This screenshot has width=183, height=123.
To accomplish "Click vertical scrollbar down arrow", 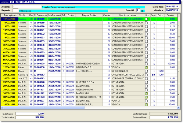I will click(179, 95).
